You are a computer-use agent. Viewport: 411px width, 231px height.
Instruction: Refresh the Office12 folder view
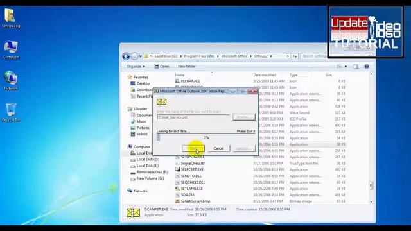[x=295, y=56]
